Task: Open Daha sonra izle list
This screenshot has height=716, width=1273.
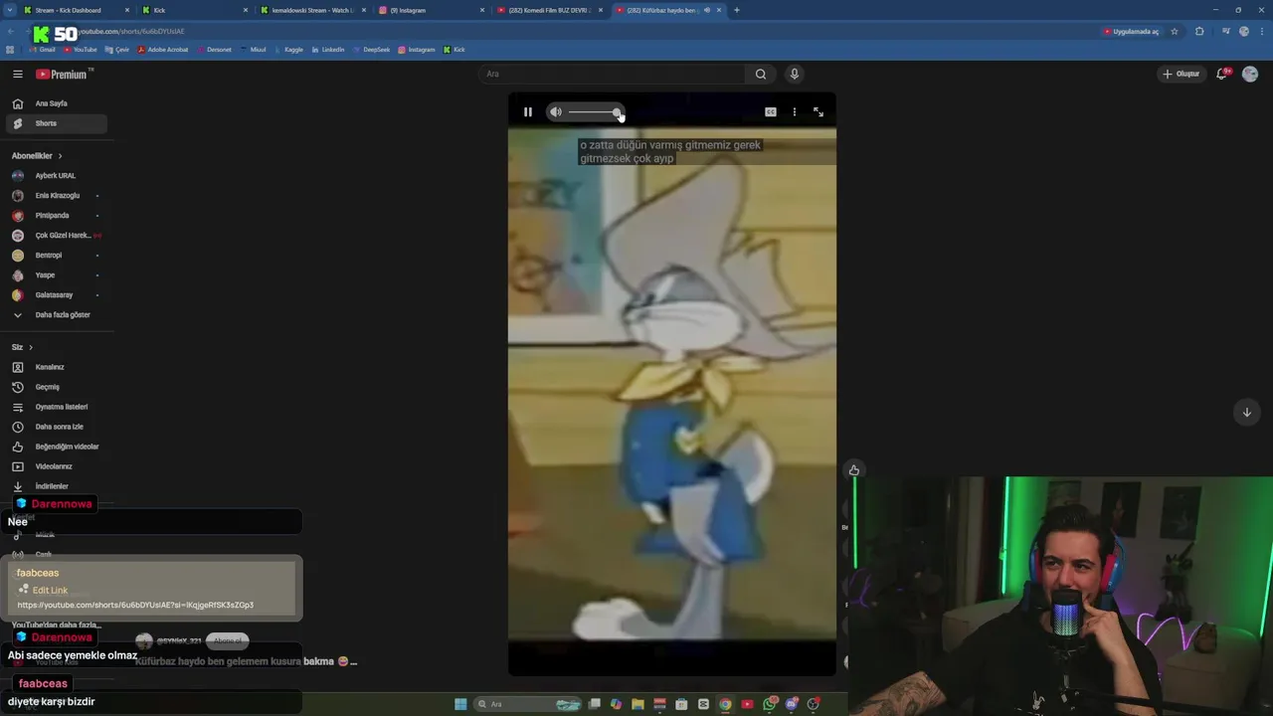Action: point(55,427)
